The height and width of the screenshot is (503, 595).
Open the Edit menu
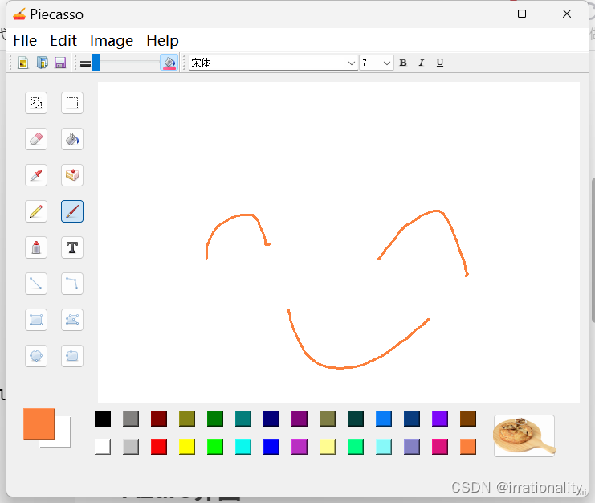(x=63, y=41)
